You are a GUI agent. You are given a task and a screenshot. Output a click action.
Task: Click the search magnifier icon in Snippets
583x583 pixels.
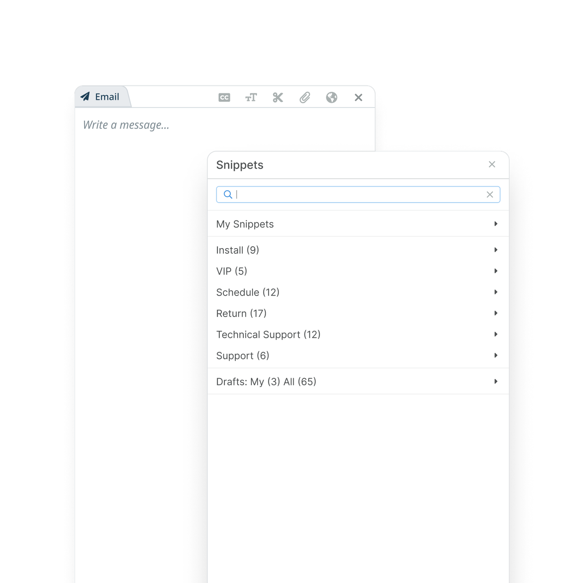click(x=228, y=195)
